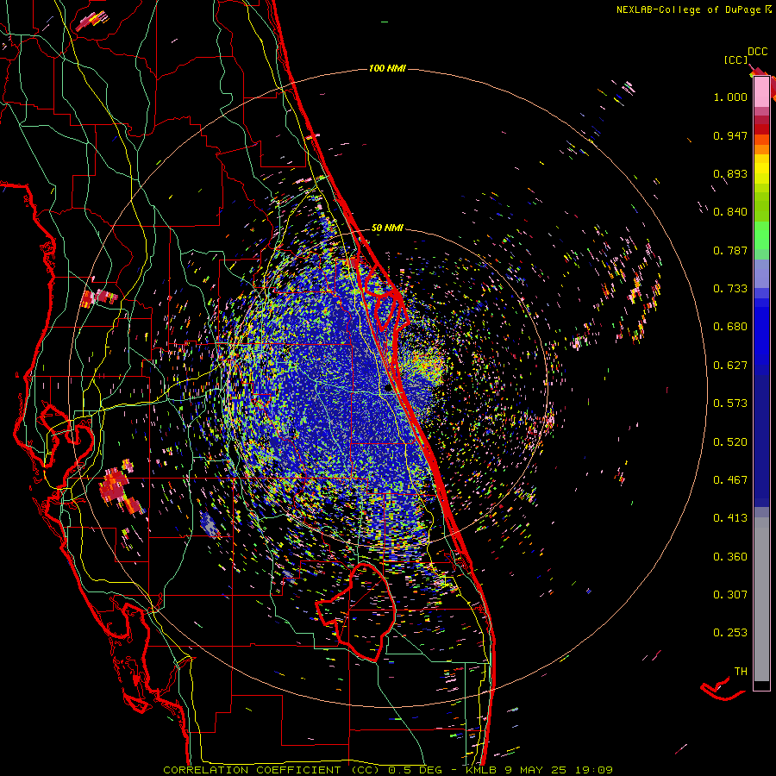Select the 0.573 color scale value

point(730,404)
